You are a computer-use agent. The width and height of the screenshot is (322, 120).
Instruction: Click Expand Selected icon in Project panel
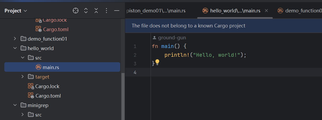[x=86, y=11]
